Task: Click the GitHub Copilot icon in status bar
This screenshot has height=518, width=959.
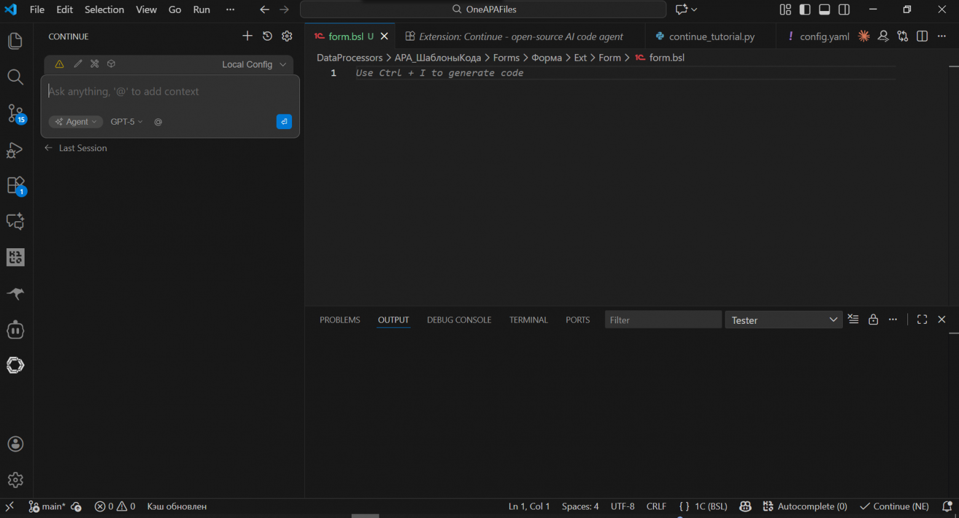Action: click(745, 506)
